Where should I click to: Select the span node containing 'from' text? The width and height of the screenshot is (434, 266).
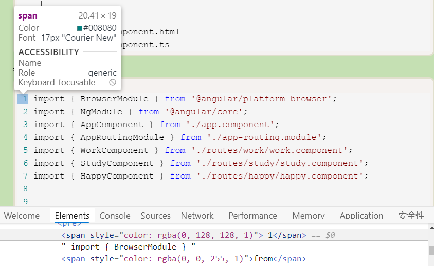[x=184, y=259]
